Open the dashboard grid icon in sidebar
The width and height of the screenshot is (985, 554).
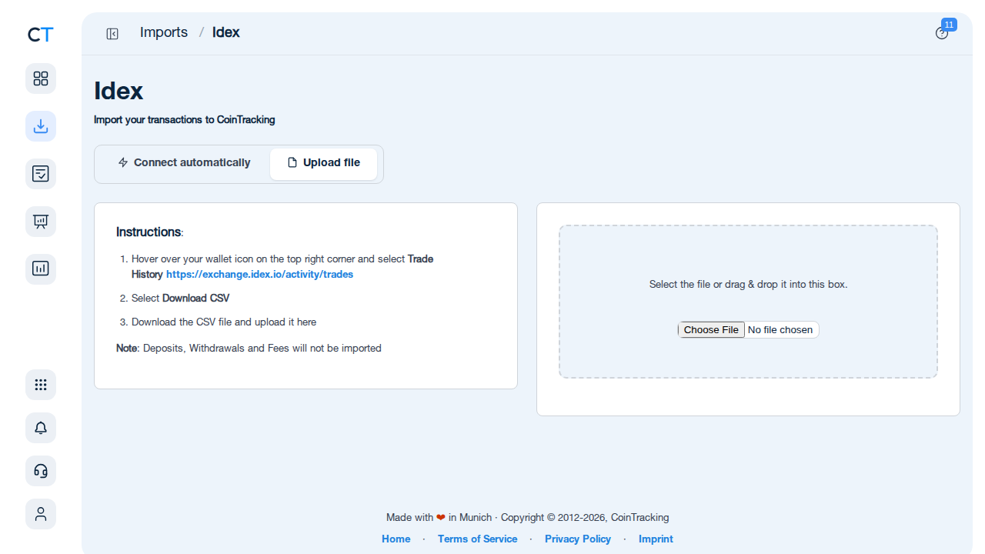point(41,78)
